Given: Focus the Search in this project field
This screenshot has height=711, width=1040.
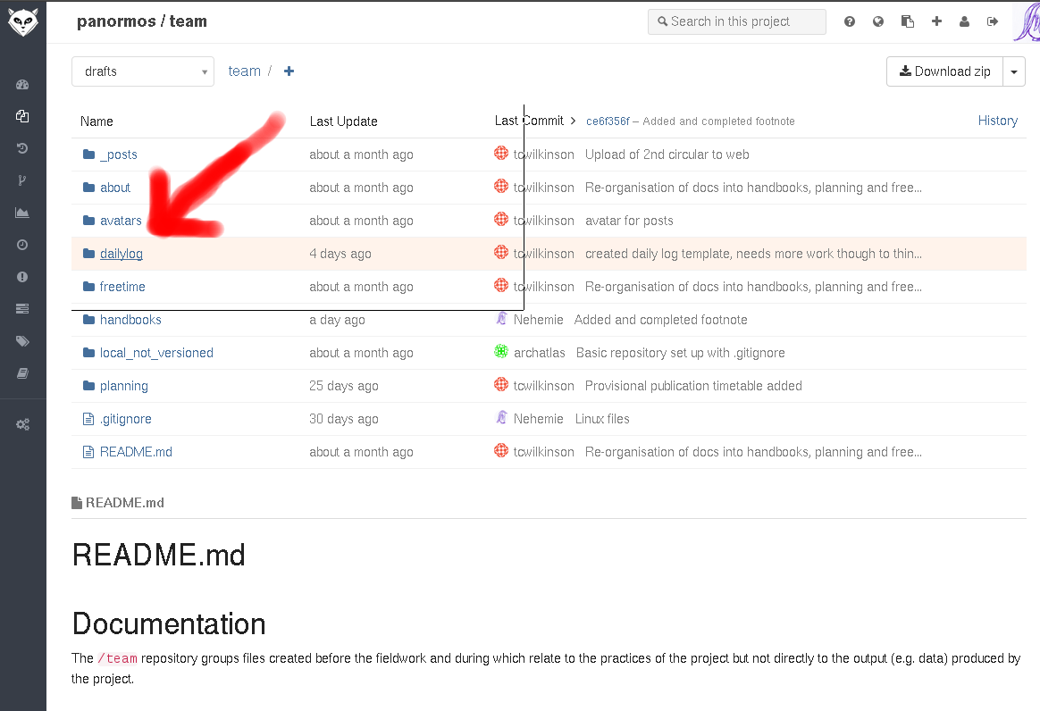Looking at the screenshot, I should point(737,21).
